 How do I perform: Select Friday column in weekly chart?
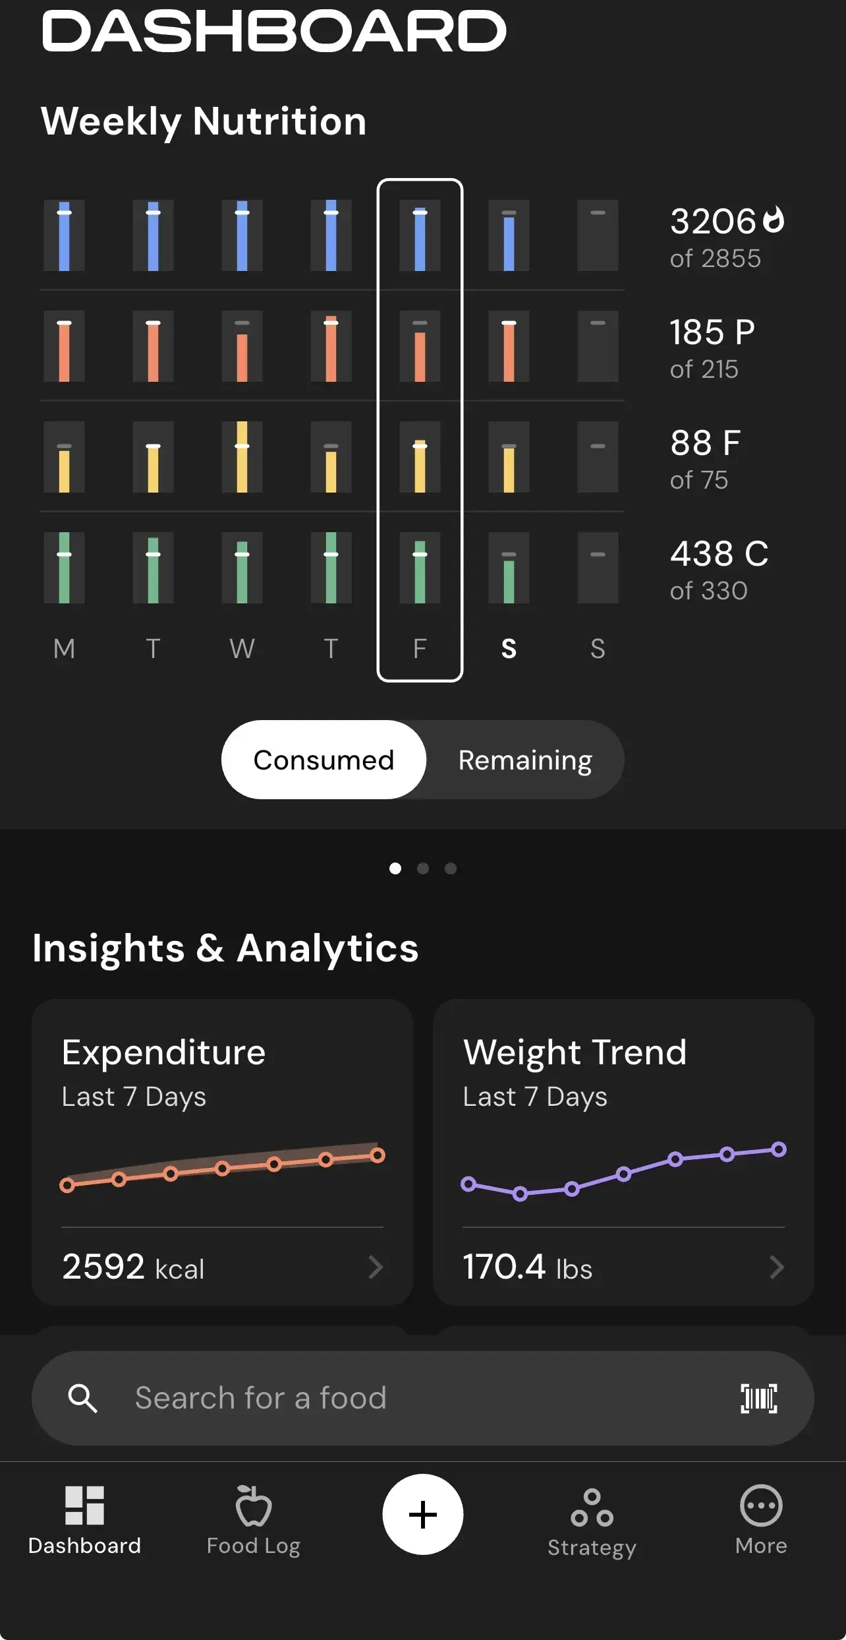[420, 429]
